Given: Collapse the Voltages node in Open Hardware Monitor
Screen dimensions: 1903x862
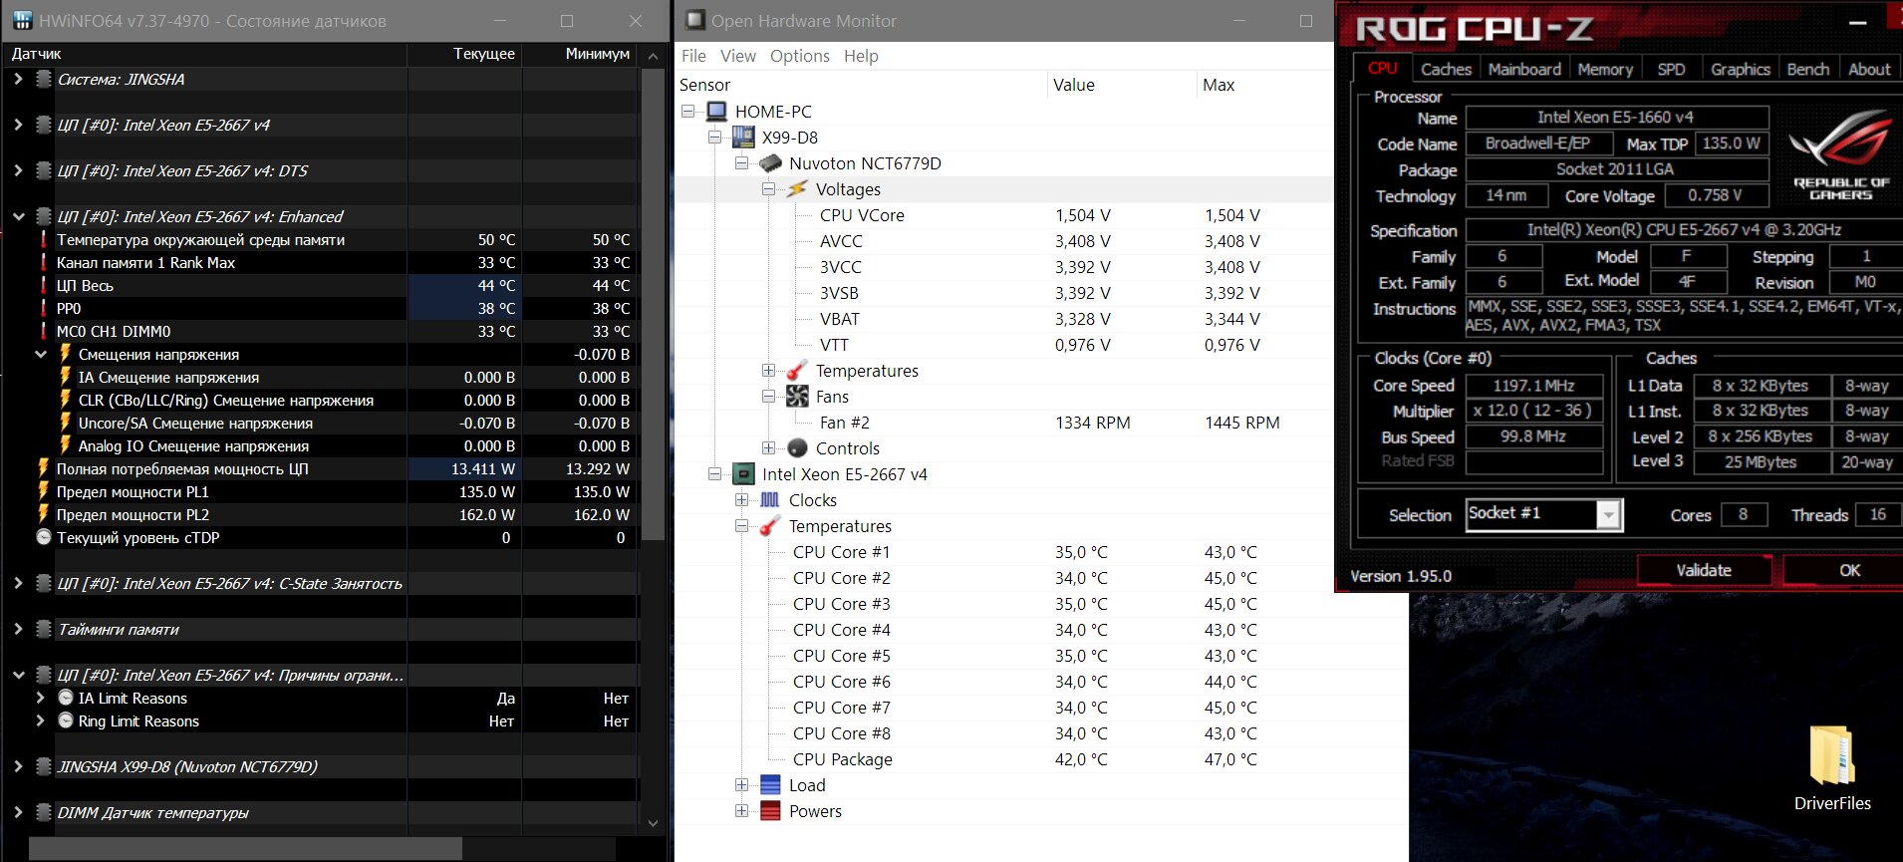Looking at the screenshot, I should [x=768, y=189].
